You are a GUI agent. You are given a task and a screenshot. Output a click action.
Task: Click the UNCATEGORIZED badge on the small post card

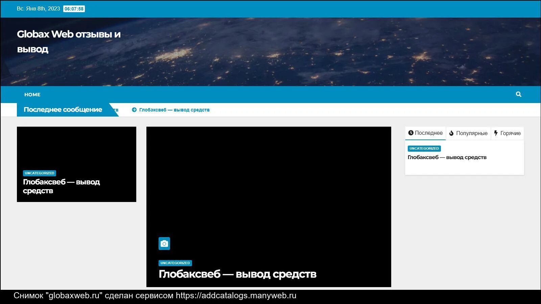pos(40,173)
